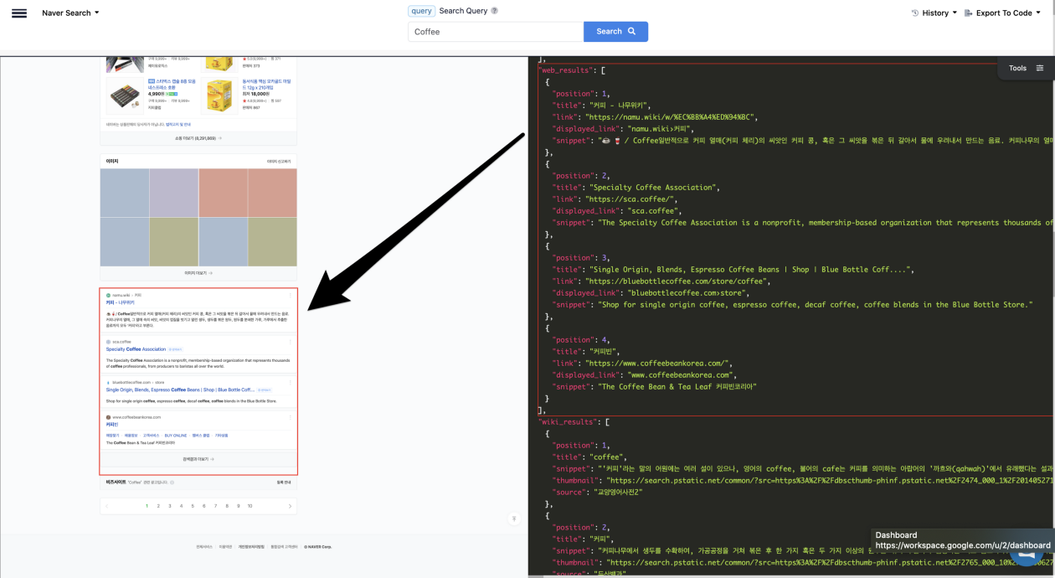
Task: Go to results page 2
Action: (158, 506)
